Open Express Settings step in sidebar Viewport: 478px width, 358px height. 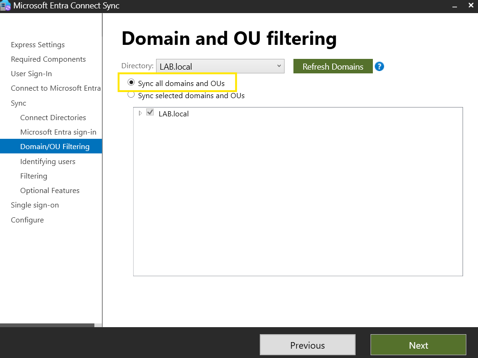(38, 44)
